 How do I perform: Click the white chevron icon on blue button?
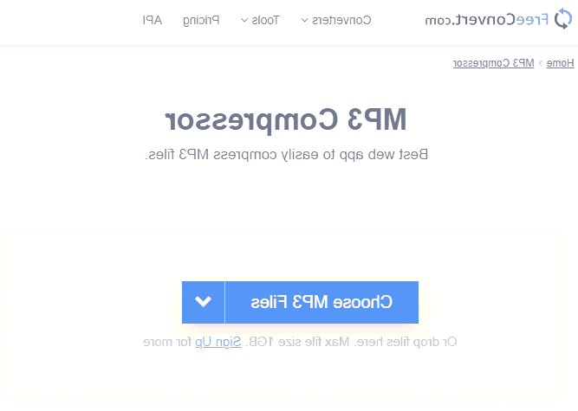[203, 302]
